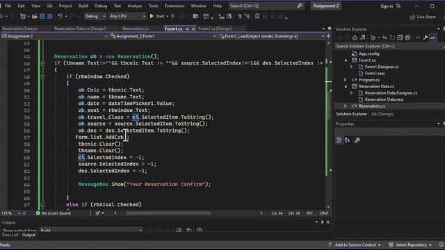
Task: Open the Git menu
Action: coord(49,6)
